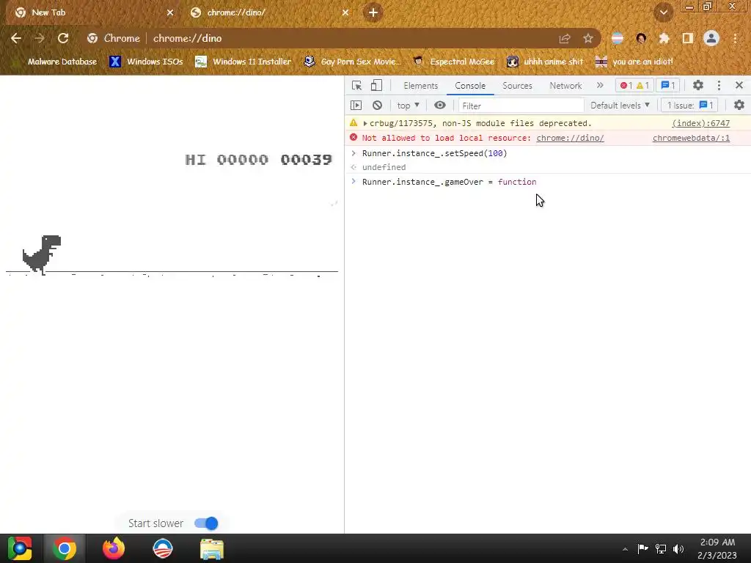Open the clock showing 2:09 AM
This screenshot has width=751, height=563.
(717, 548)
